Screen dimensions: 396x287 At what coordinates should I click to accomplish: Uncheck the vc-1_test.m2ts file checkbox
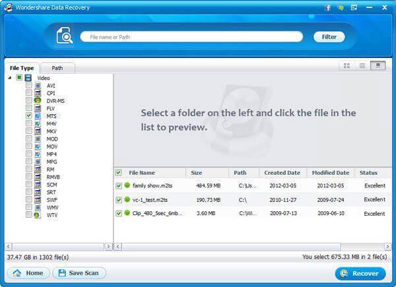[119, 200]
